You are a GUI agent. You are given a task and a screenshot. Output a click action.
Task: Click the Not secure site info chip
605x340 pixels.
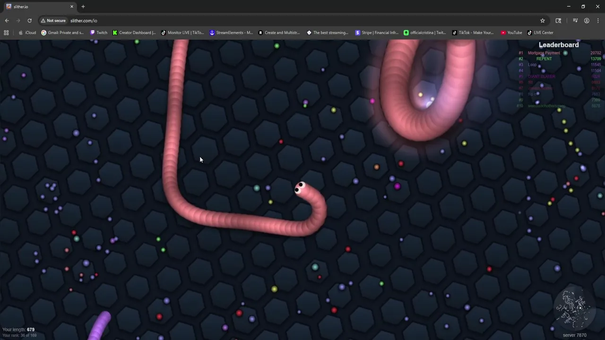tap(53, 21)
